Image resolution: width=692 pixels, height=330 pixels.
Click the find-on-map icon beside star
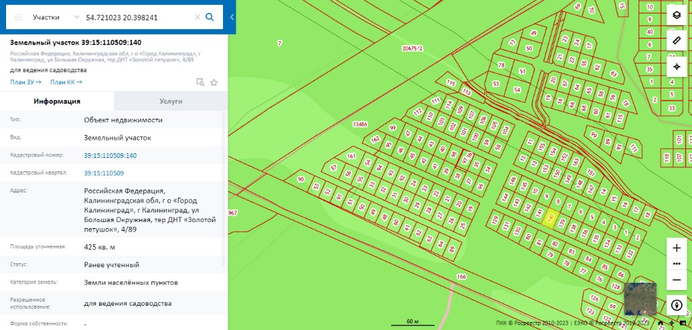[x=200, y=82]
